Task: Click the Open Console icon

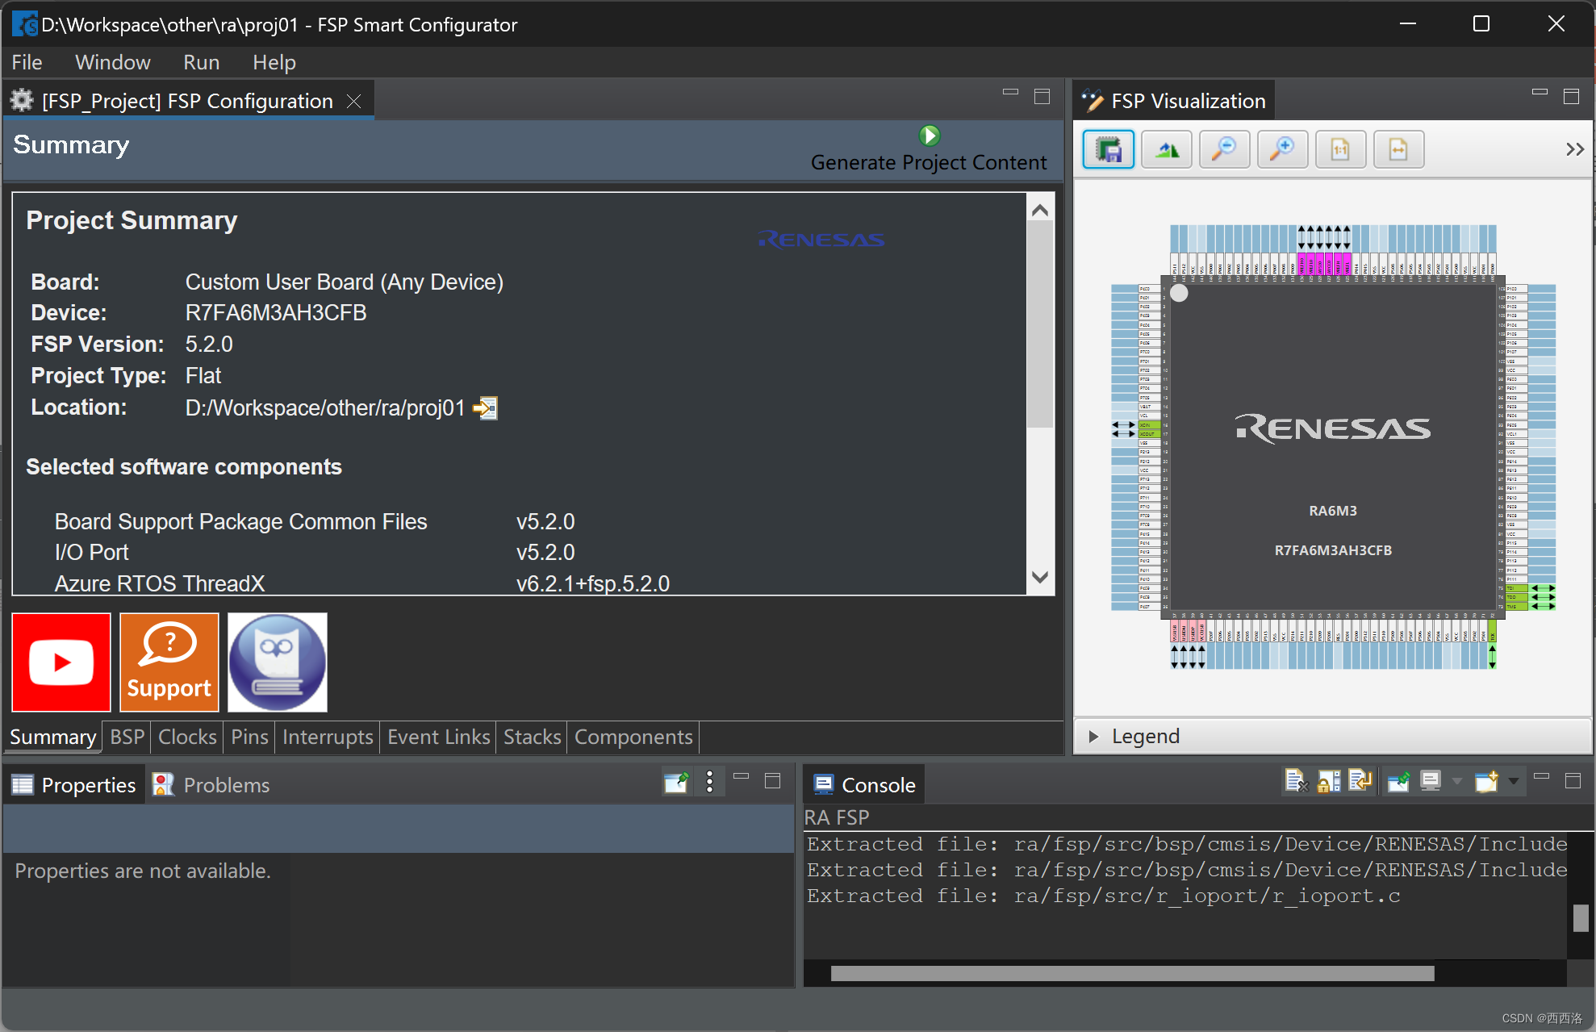Action: pyautogui.click(x=1486, y=781)
